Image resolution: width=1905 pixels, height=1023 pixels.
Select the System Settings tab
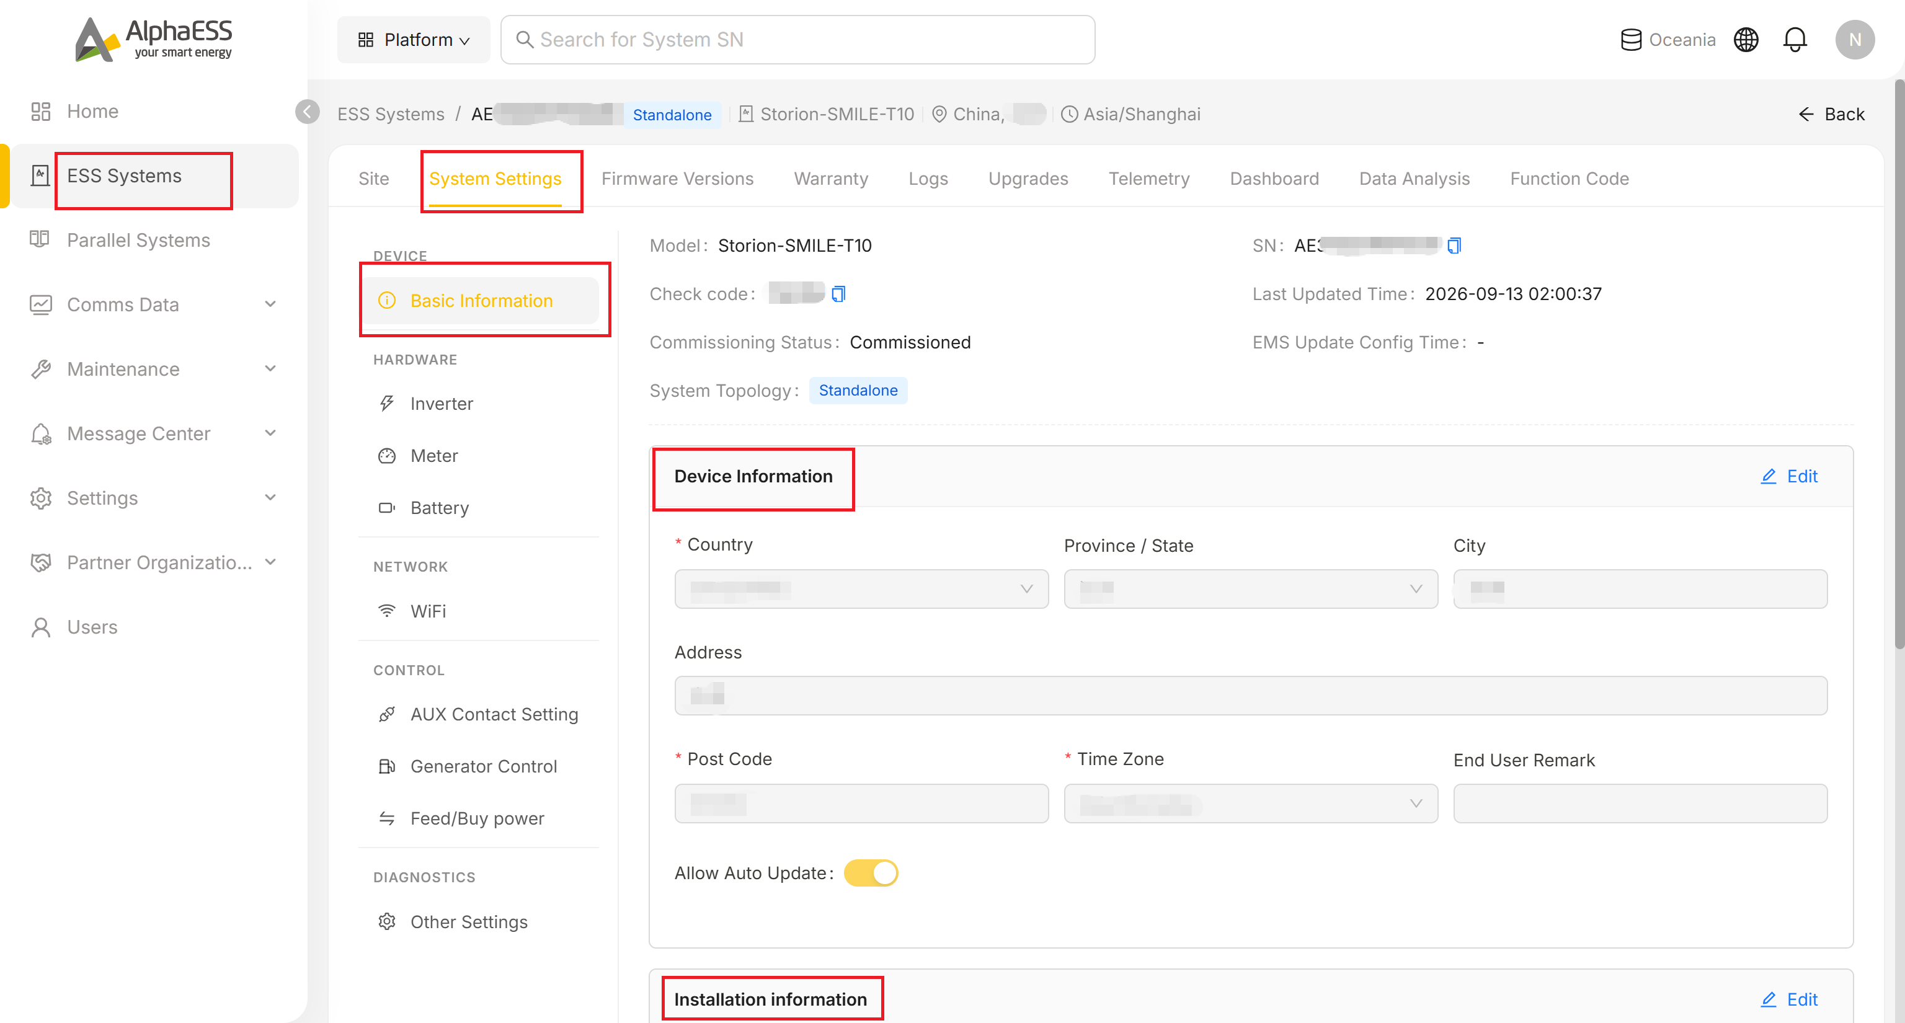coord(495,179)
